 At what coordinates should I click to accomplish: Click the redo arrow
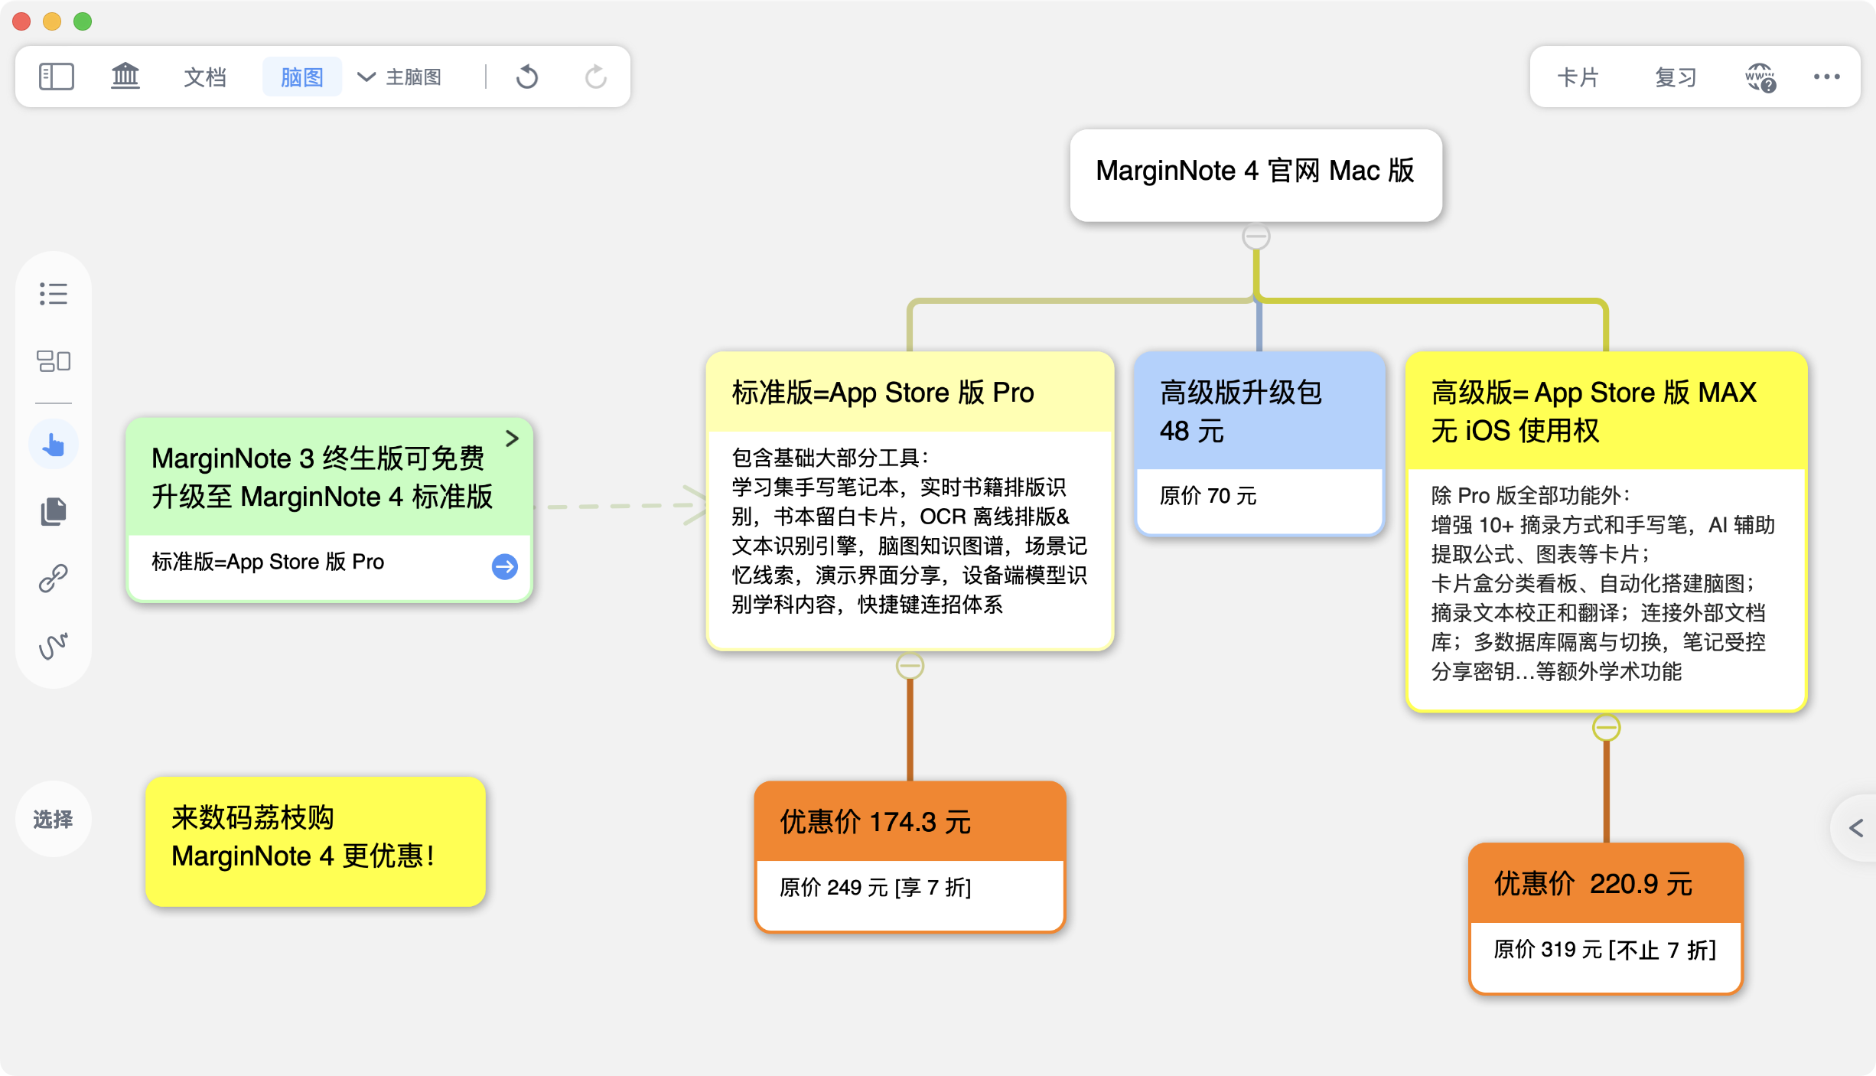click(595, 77)
